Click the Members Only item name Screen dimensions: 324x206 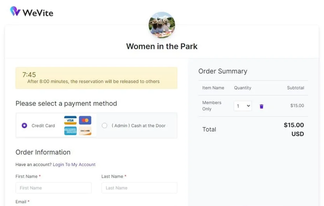[x=212, y=106]
